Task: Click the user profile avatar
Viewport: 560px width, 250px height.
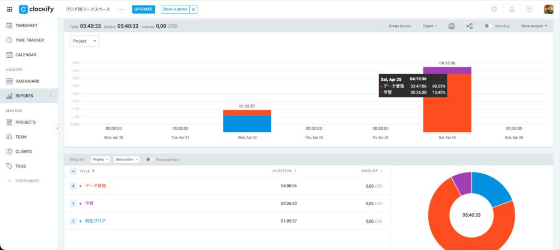Action: [548, 9]
